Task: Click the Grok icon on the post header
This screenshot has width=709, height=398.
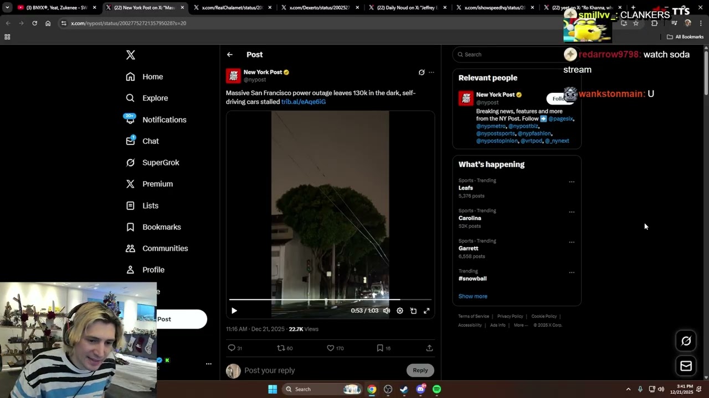Action: coord(422,72)
